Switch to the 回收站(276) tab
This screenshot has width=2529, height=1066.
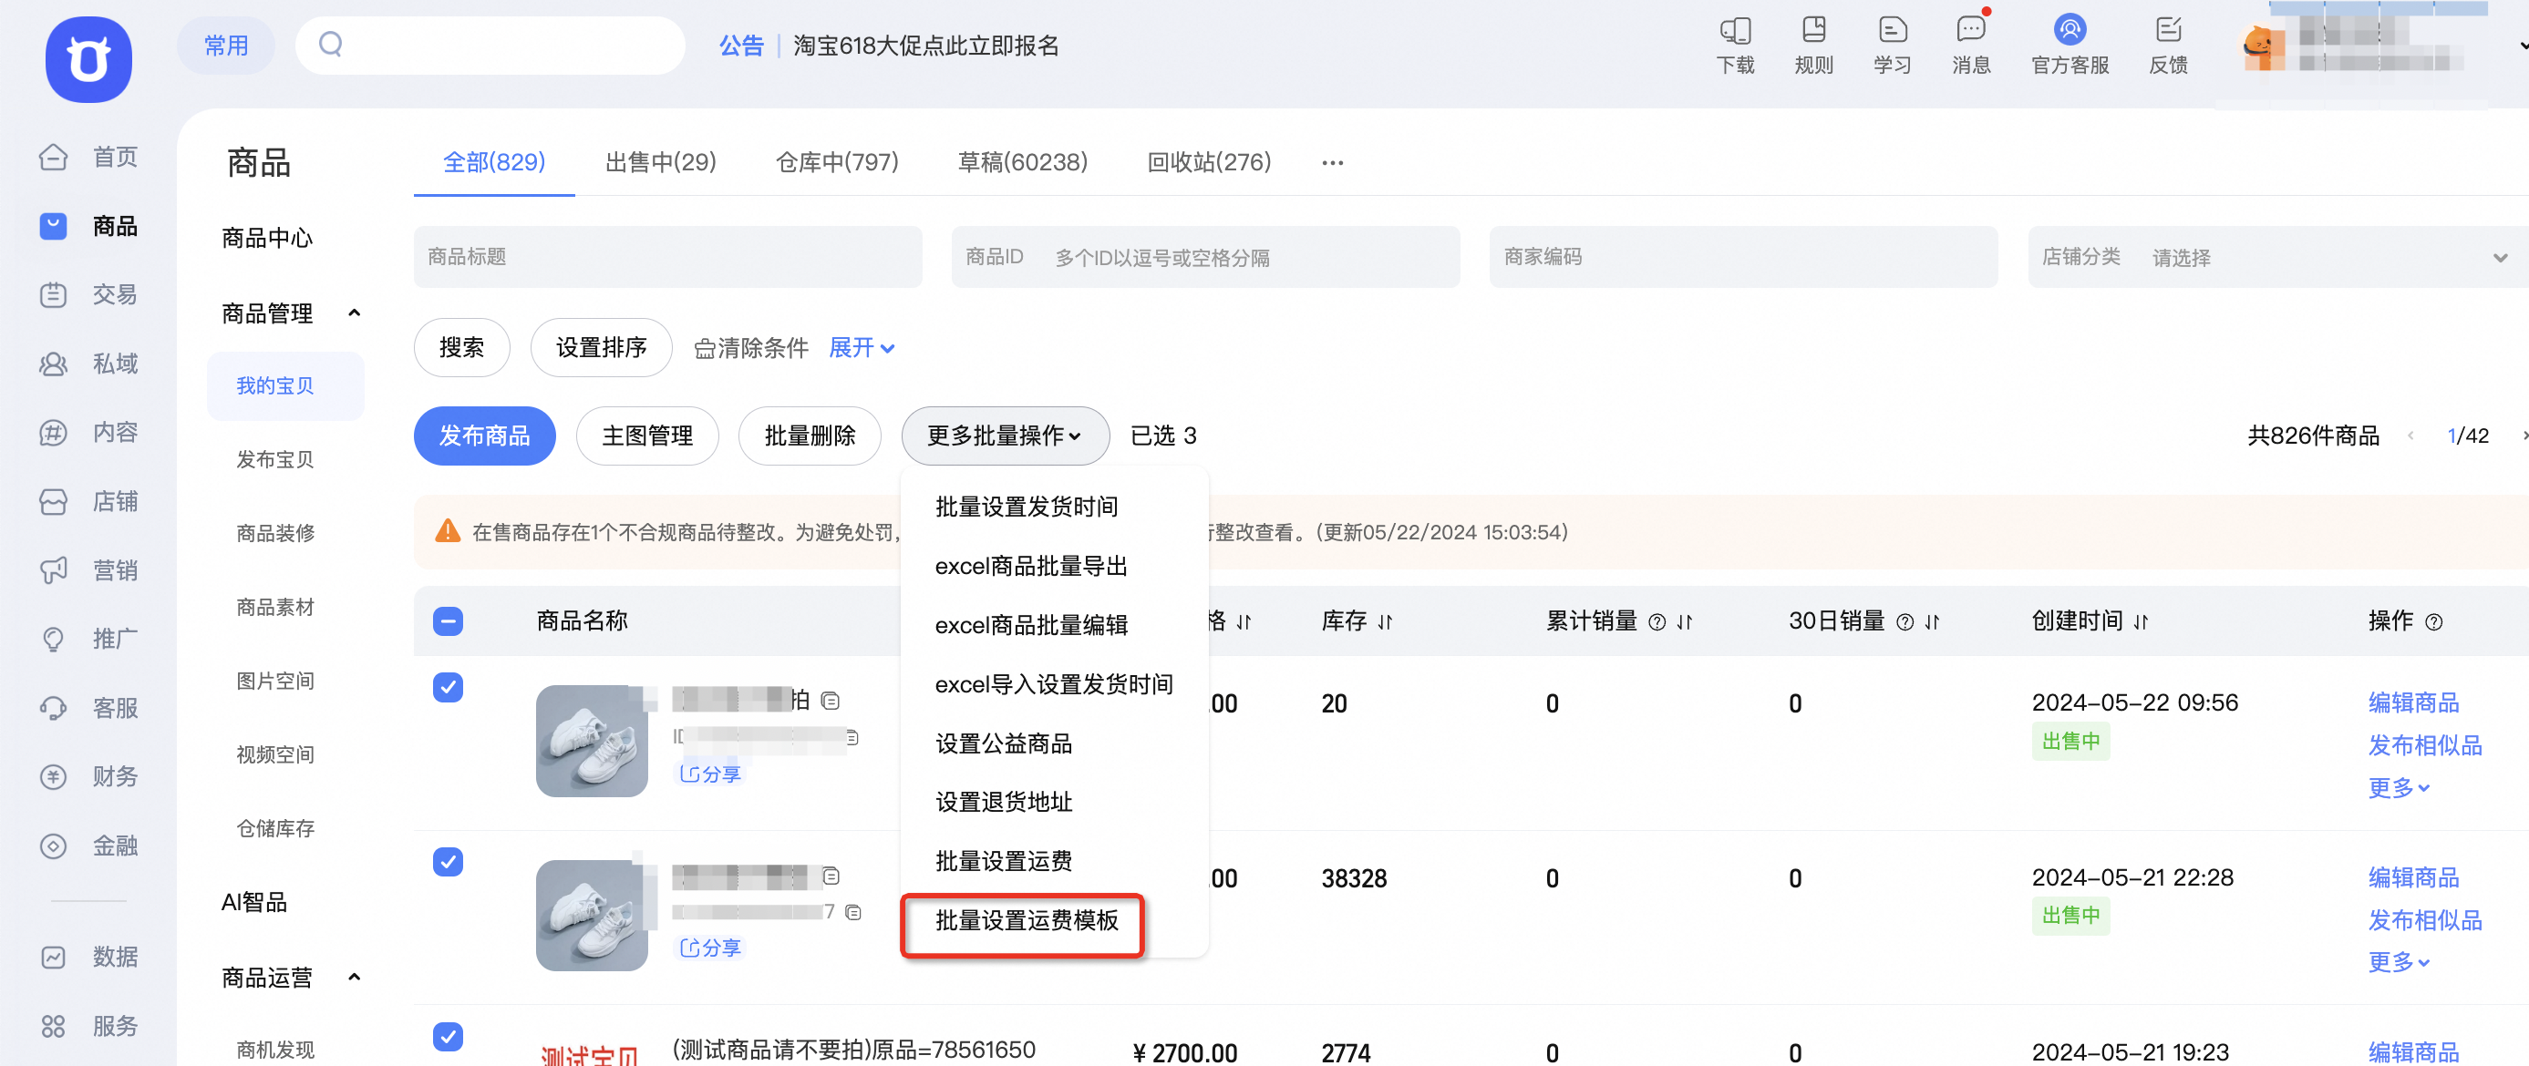pyautogui.click(x=1209, y=162)
